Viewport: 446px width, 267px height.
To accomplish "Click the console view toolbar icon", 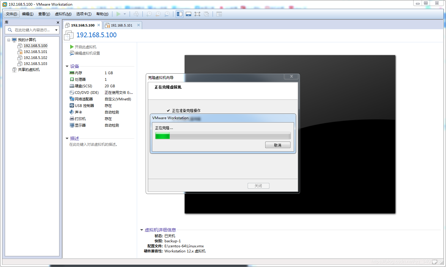I will pos(219,14).
